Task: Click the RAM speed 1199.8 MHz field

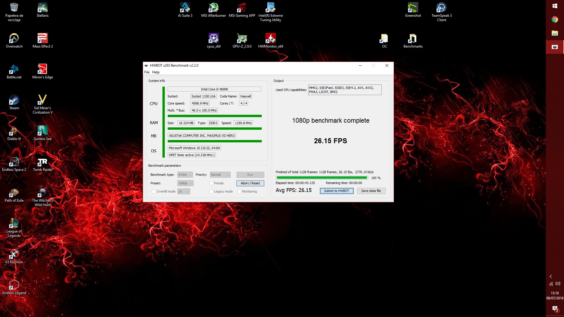Action: (243, 123)
